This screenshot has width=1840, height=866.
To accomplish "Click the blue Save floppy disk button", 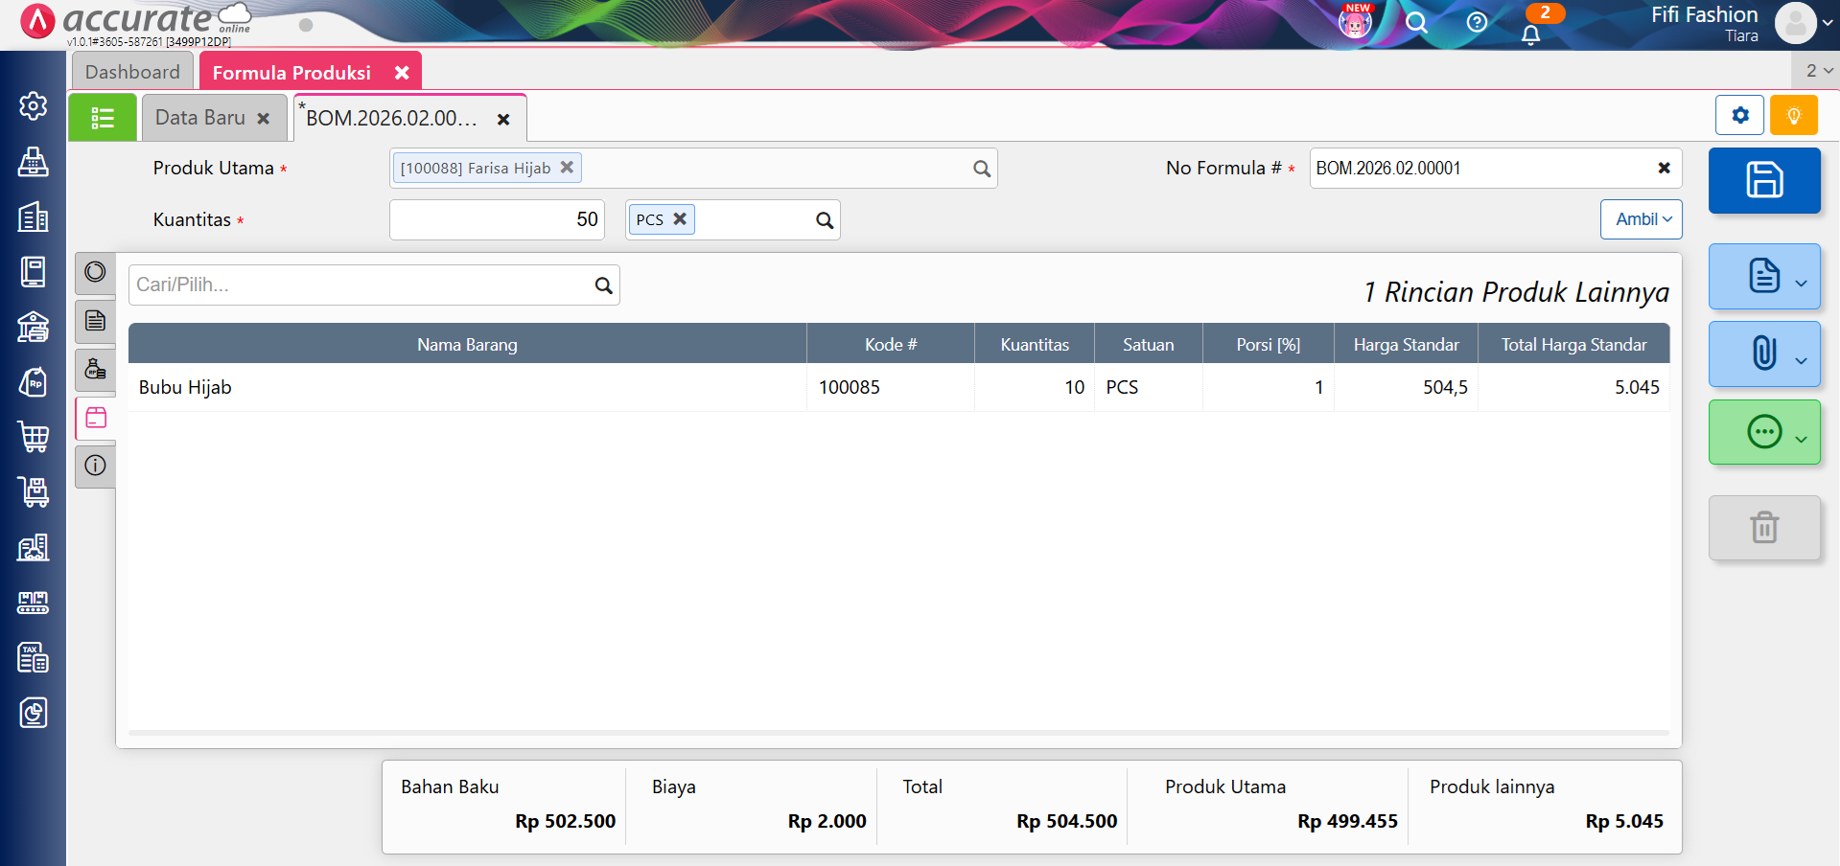I will click(x=1763, y=180).
